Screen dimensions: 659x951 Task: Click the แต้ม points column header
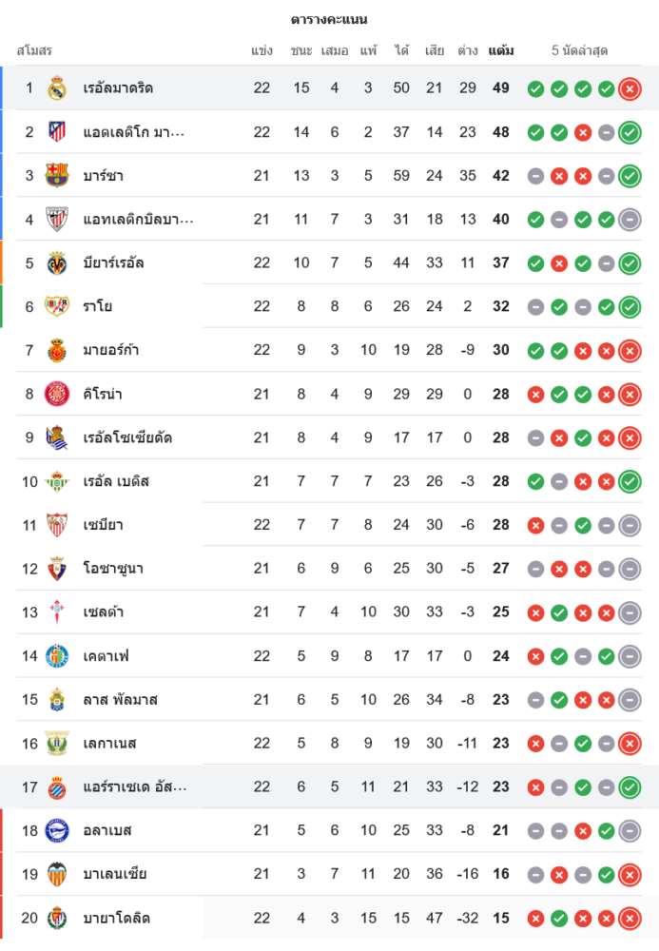501,50
